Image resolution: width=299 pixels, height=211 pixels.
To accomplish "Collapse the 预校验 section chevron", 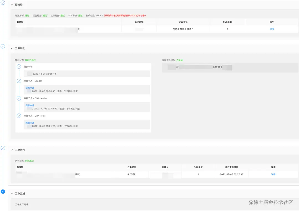I will (x=12, y=5).
